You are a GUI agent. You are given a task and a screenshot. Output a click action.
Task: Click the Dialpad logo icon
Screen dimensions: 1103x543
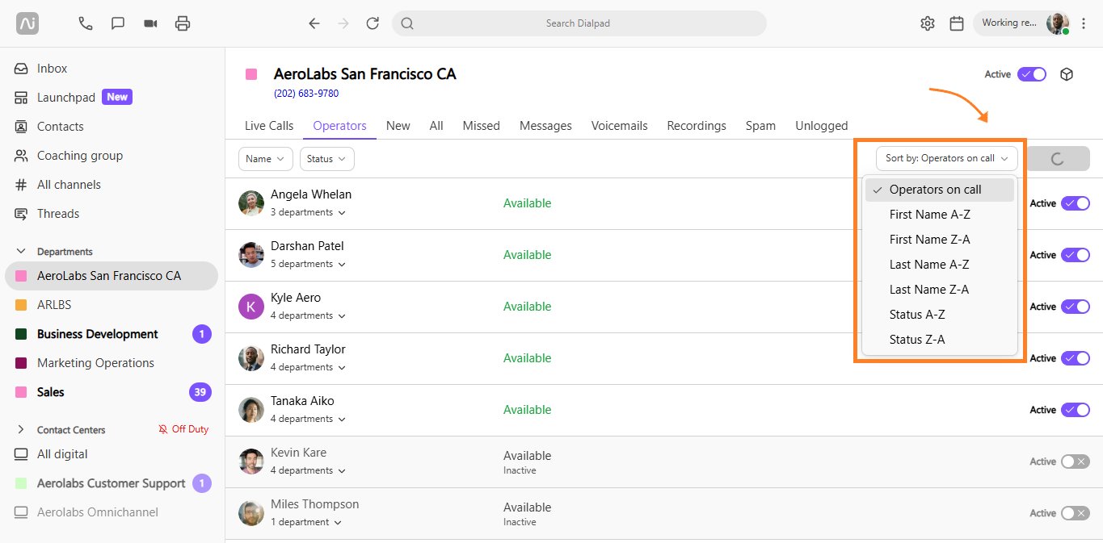click(x=27, y=23)
